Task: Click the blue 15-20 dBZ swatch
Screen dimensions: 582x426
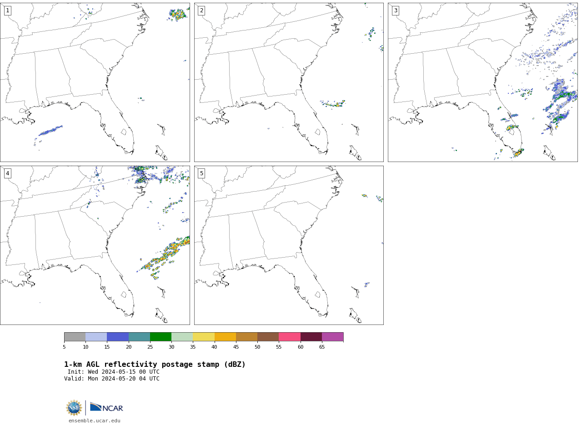Action: point(118,337)
